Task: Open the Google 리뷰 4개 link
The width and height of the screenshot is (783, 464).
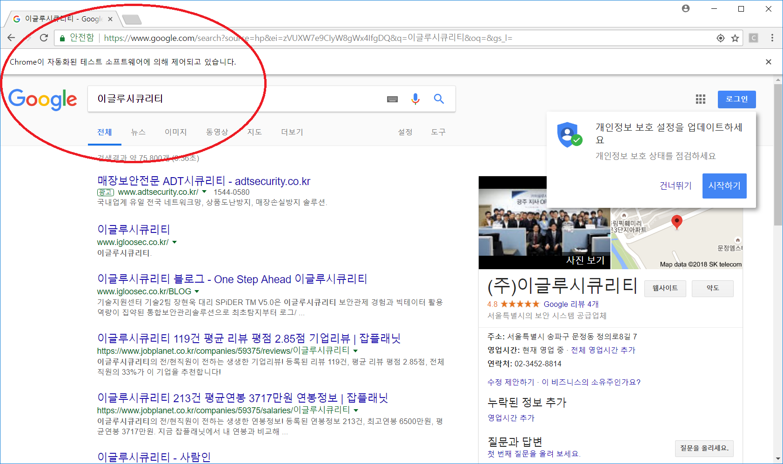Action: 571,304
